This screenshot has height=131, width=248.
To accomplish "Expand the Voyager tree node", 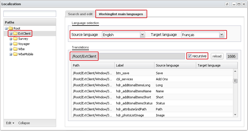I will click(11, 44).
